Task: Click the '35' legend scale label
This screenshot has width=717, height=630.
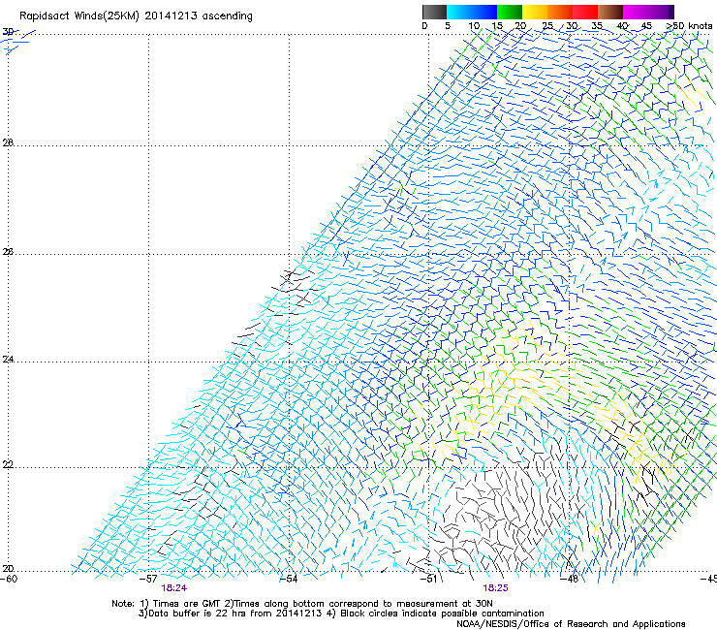Action: 597,26
